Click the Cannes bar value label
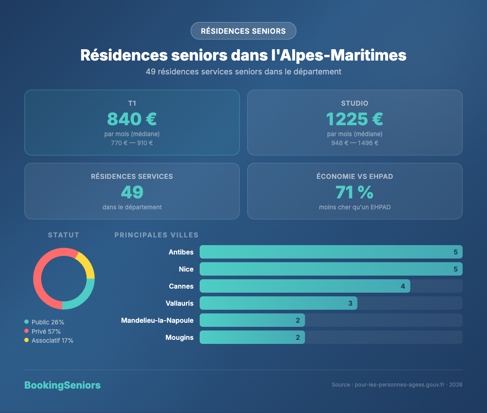487x413 pixels. pos(403,286)
